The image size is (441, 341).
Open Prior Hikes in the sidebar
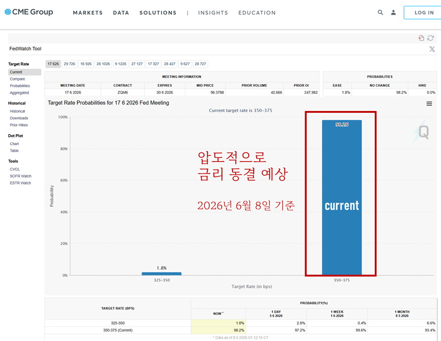coord(19,125)
